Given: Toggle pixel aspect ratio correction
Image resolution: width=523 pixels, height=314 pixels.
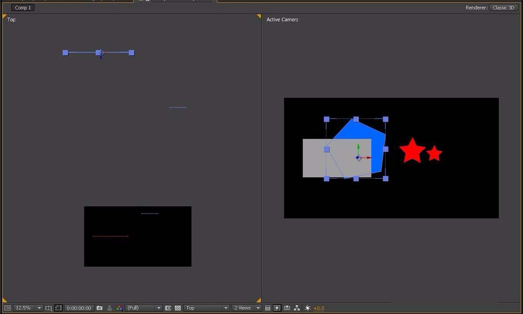Looking at the screenshot, I should point(267,308).
